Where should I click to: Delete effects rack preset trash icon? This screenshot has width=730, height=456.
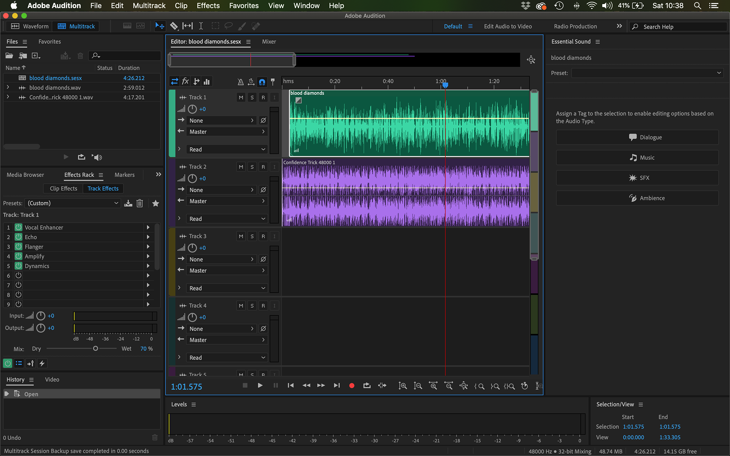tap(140, 203)
